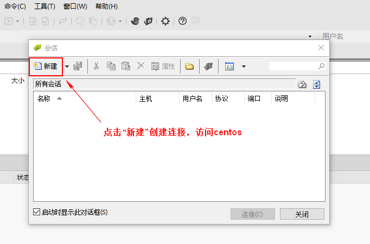
Task: Expand the view mode dropdown arrow
Action: (x=244, y=67)
